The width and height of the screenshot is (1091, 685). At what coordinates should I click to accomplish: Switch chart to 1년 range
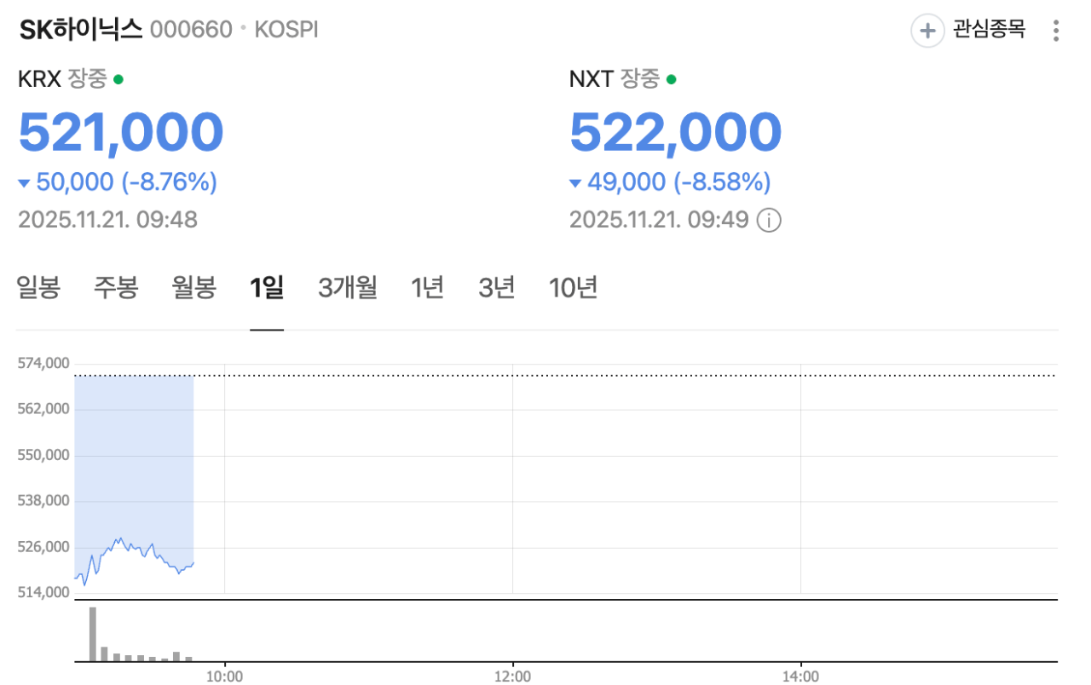click(x=427, y=288)
